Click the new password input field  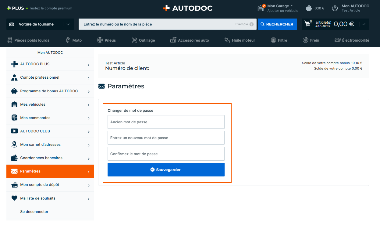pos(166,138)
